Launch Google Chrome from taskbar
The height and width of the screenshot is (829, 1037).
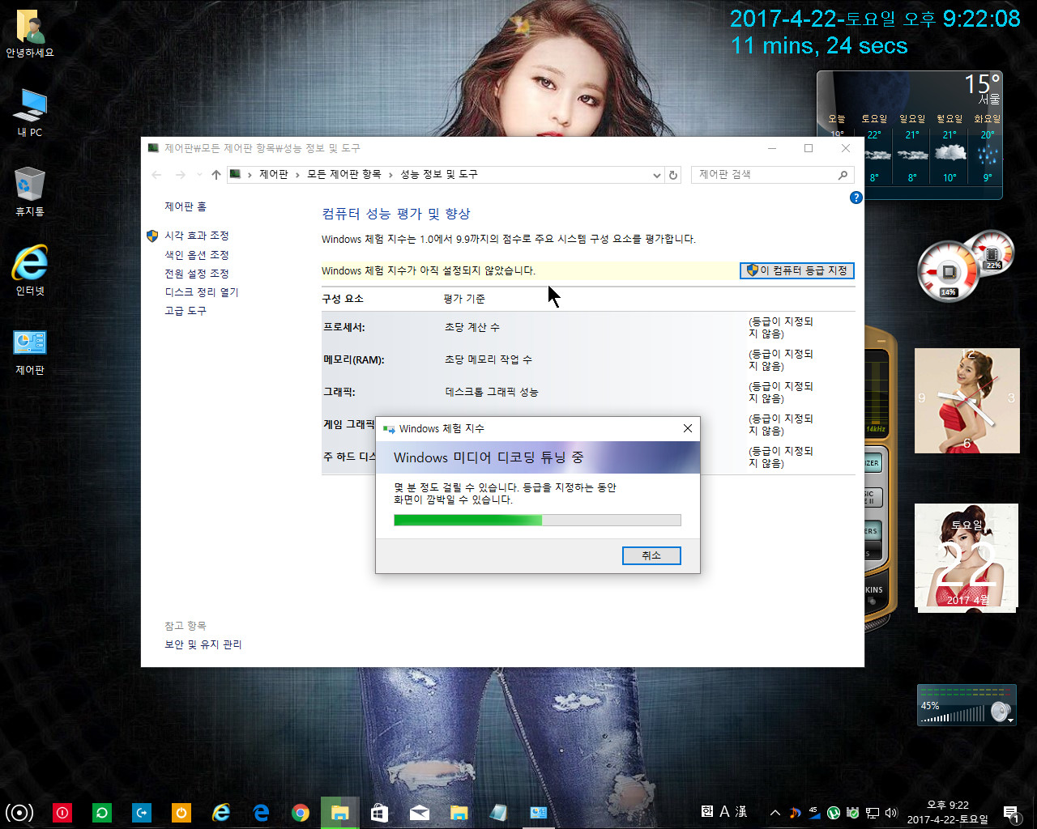click(x=301, y=812)
